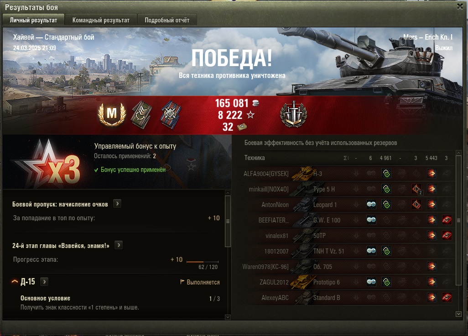Click the stage progress bar 62/120

pos(203,262)
